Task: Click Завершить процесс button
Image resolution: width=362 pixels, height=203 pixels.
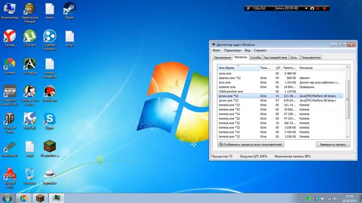Action: (333, 144)
